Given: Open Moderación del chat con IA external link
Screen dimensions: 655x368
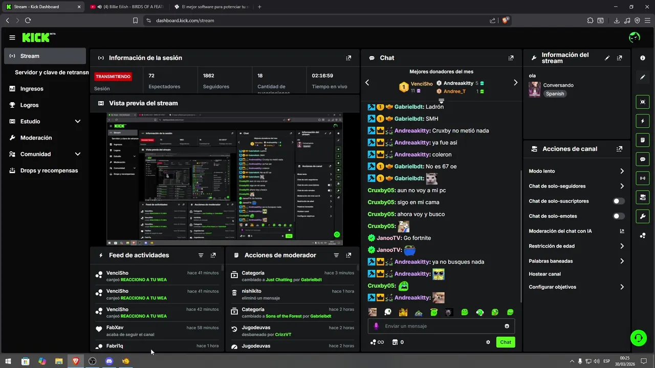Looking at the screenshot, I should 622,232.
